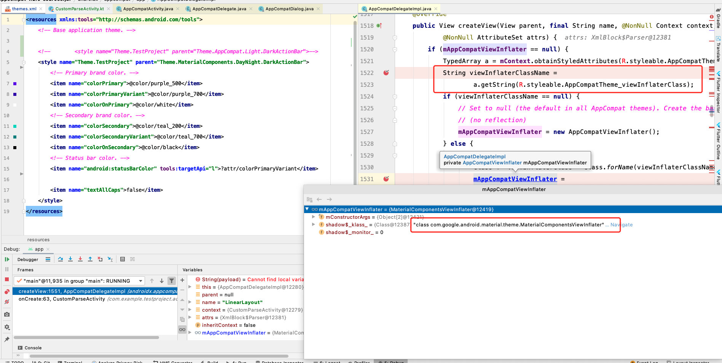
Task: Click Step Over in debugger toolbar
Action: (x=61, y=259)
